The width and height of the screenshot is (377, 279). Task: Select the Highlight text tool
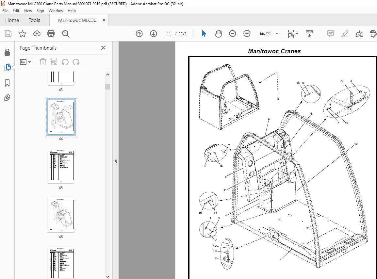click(345, 34)
